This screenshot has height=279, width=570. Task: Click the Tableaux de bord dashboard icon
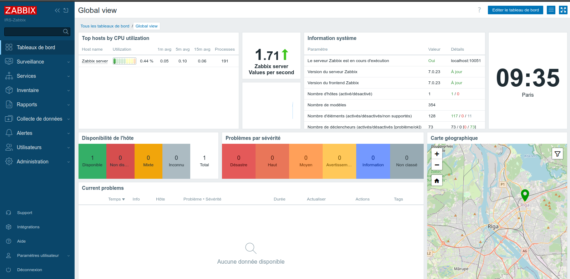(x=9, y=47)
